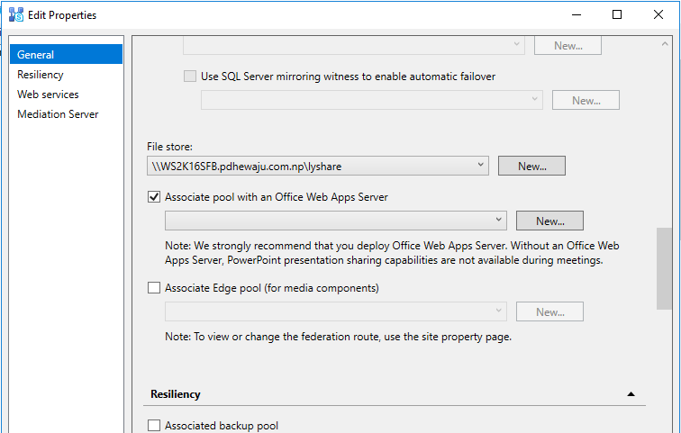Viewport: 681px width, 433px height.
Task: Click New for Office Web Apps Server
Action: 549,221
